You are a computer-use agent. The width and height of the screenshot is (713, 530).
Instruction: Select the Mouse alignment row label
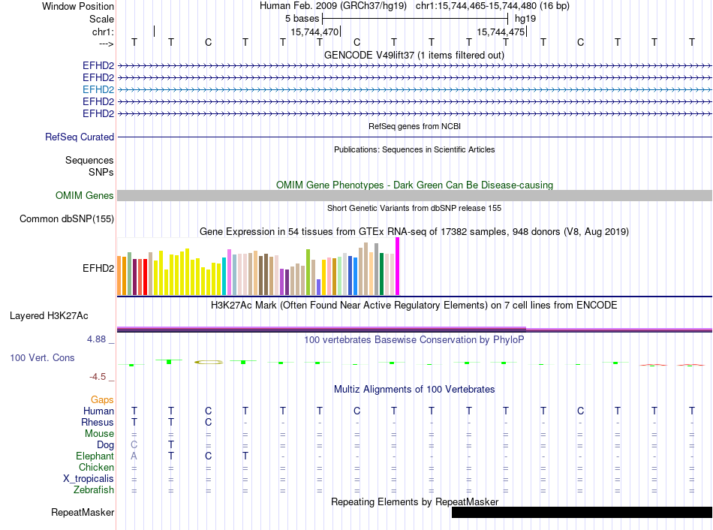[x=99, y=434]
